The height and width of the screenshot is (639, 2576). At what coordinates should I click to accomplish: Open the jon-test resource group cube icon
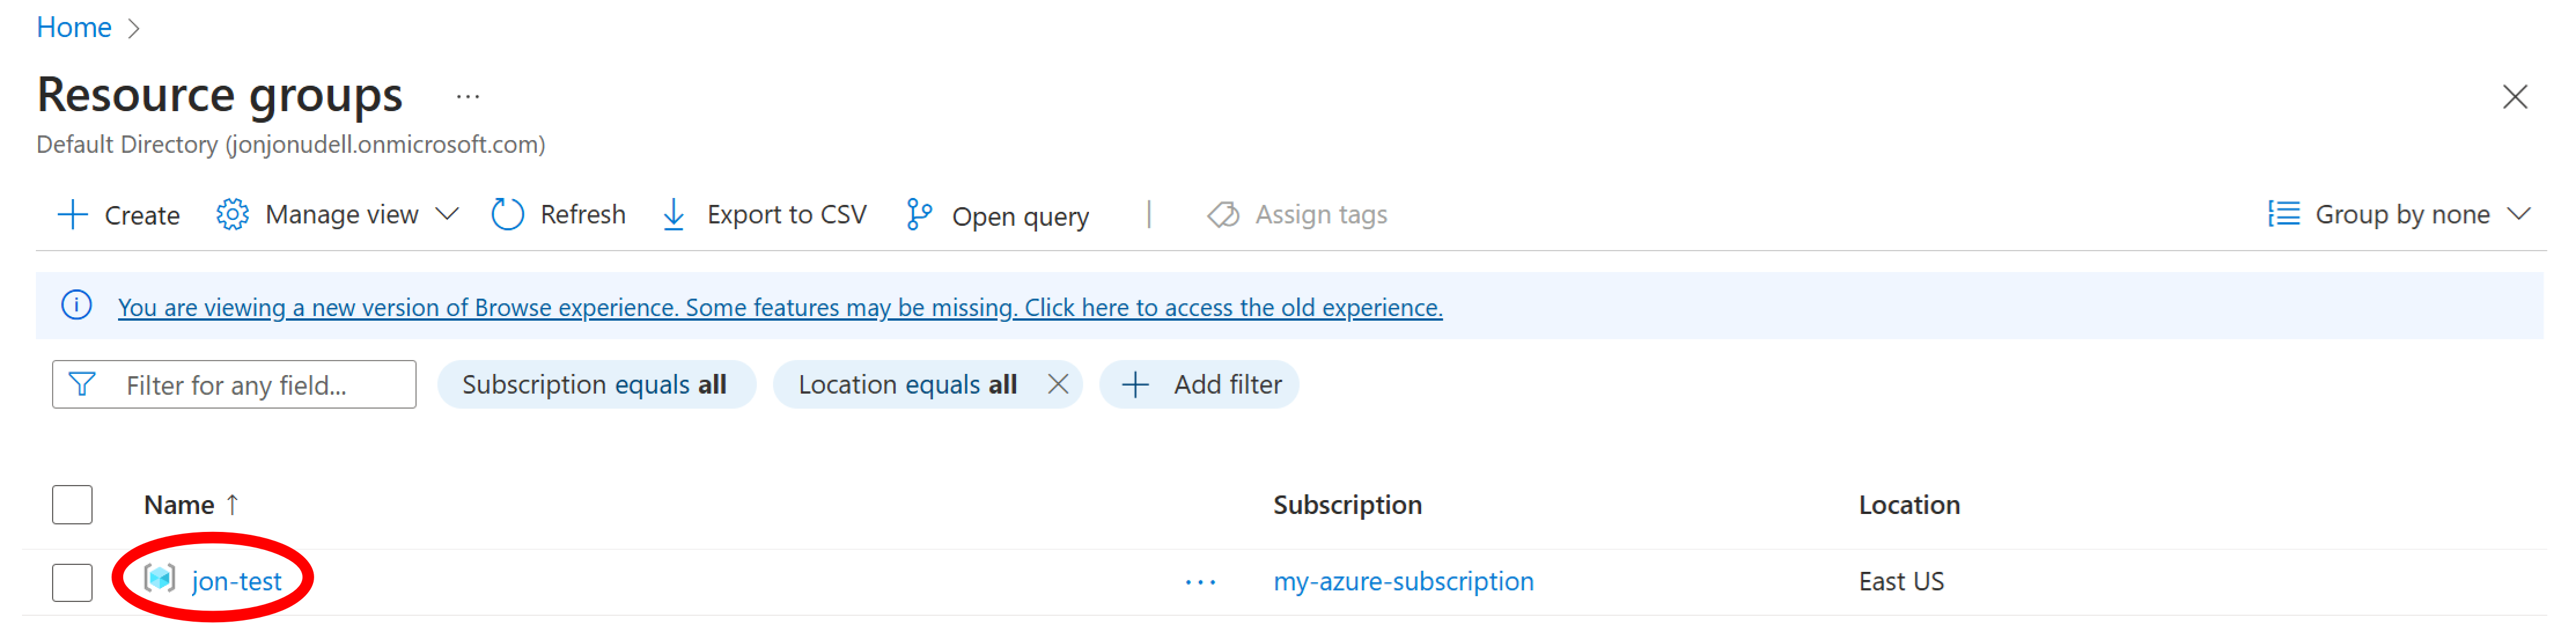160,580
